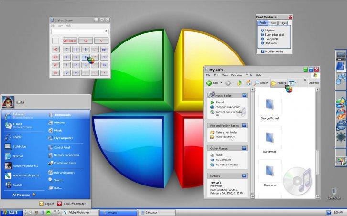This screenshot has width=347, height=216.
Task: Click Turn Off Computer button
Action: coord(71,204)
